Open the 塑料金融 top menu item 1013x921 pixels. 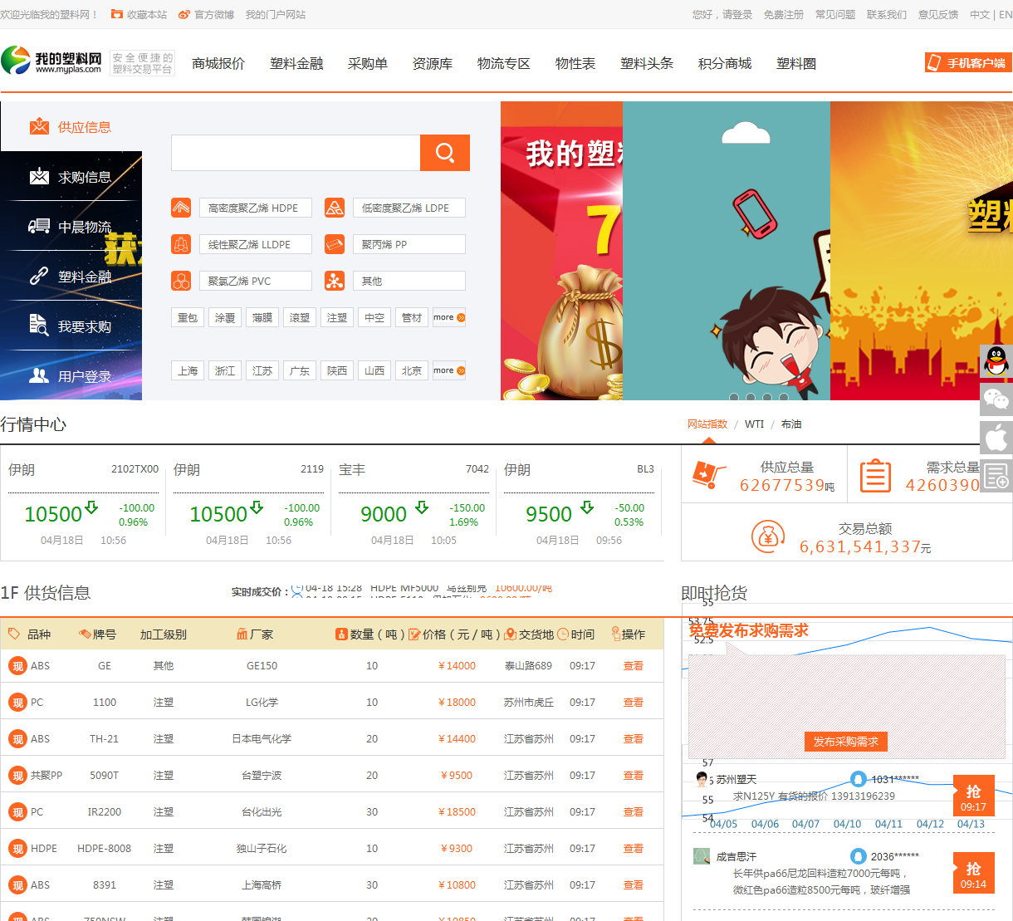(x=296, y=64)
